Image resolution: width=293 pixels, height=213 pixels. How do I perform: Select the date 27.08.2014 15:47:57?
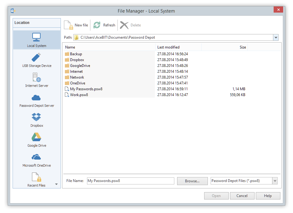pos(172,77)
